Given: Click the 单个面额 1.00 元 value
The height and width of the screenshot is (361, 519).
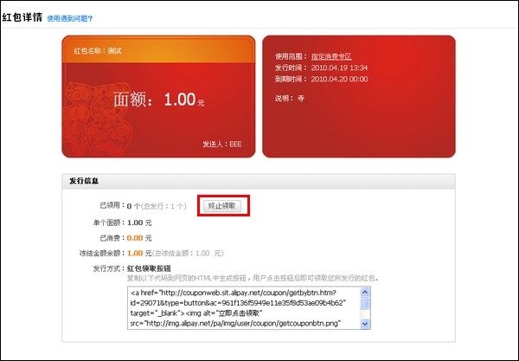Looking at the screenshot, I should tap(139, 222).
